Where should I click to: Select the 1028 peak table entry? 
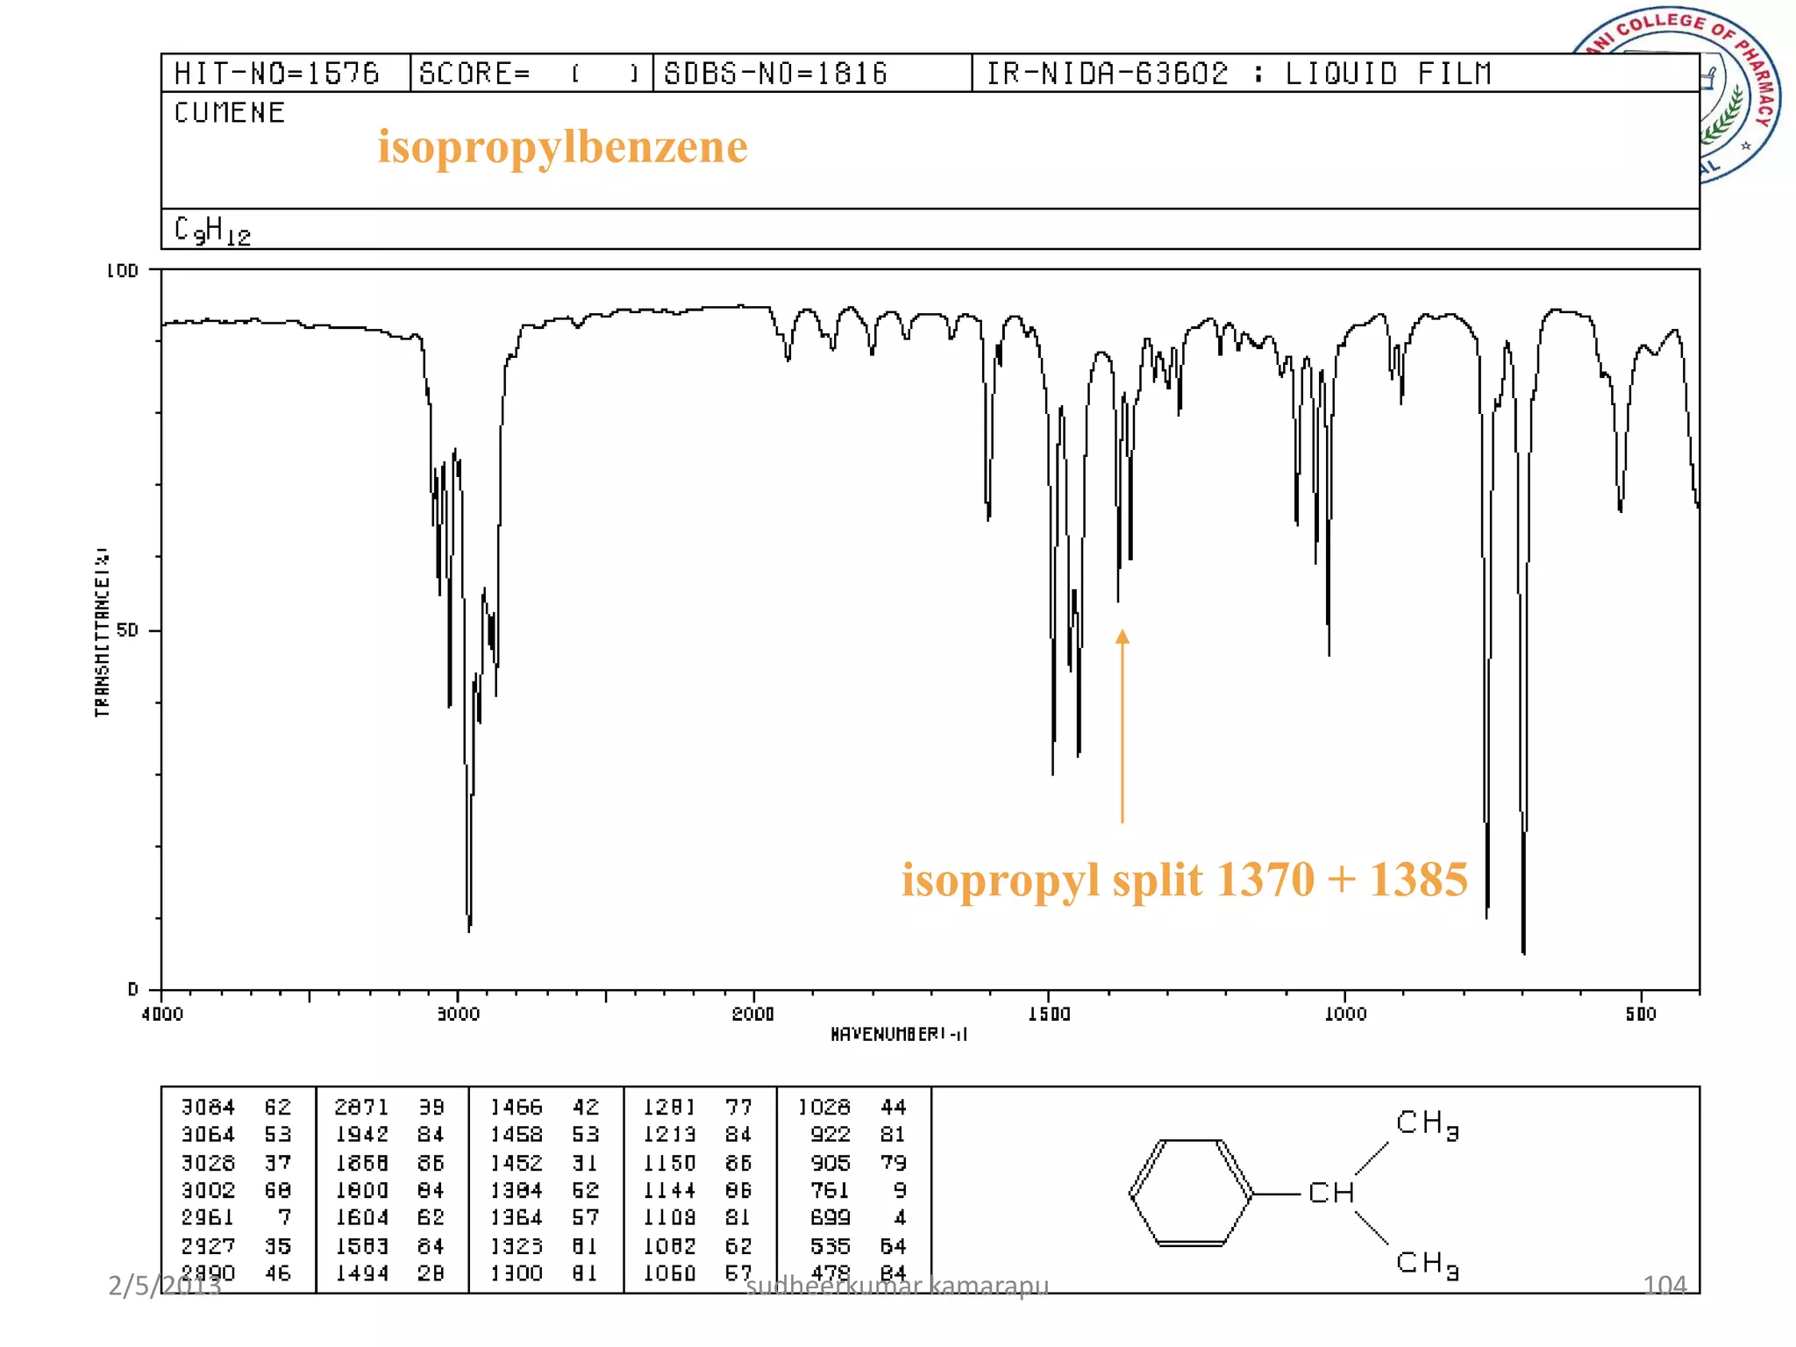coord(852,1108)
